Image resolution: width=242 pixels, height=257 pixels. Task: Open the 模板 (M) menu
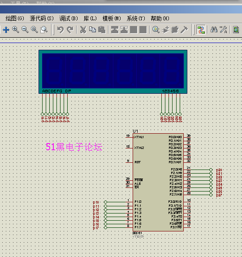click(x=112, y=18)
